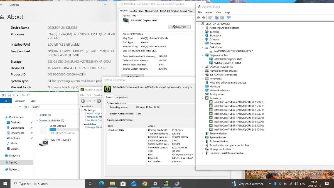Screen dimensions: 334x188
Task: Click the This PC address bar
Action: [x=51, y=107]
